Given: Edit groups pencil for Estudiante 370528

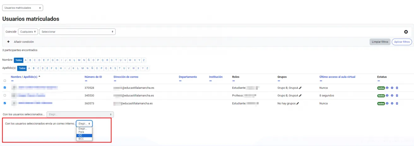Looking at the screenshot, I should click(300, 88).
